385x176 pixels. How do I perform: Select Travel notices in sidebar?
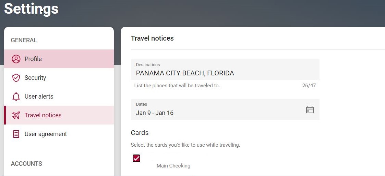[x=43, y=115]
